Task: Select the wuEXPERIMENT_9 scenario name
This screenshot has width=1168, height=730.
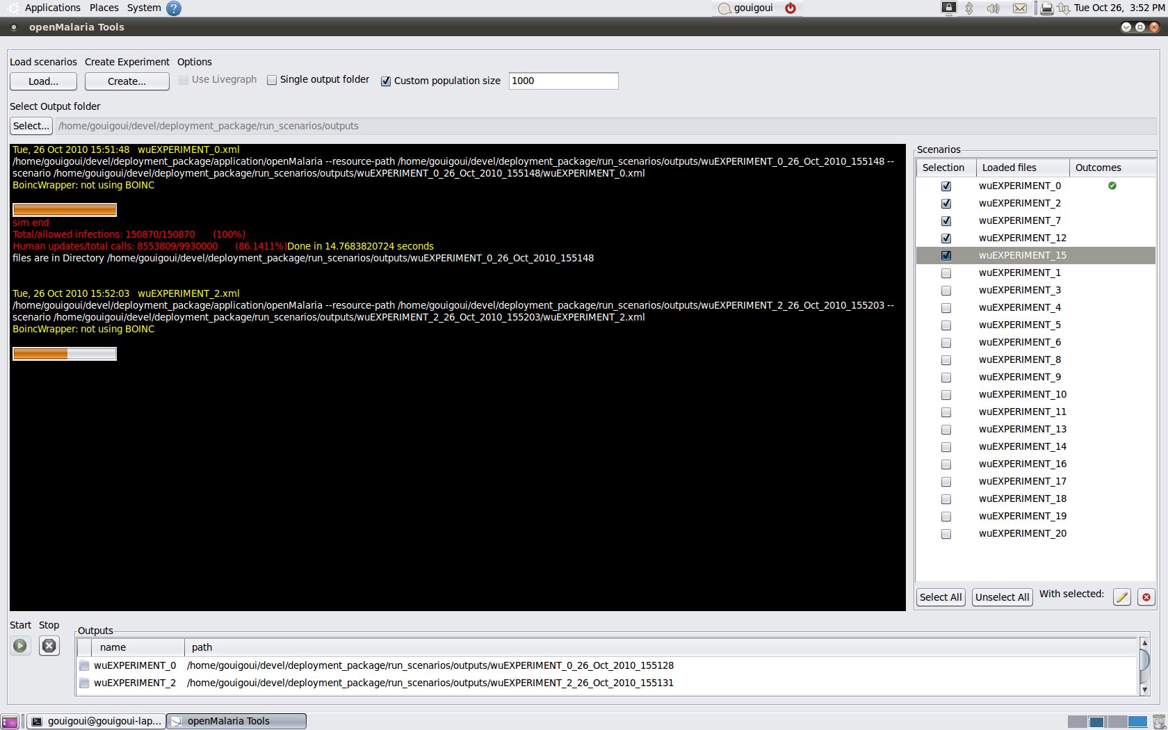Action: [1020, 377]
